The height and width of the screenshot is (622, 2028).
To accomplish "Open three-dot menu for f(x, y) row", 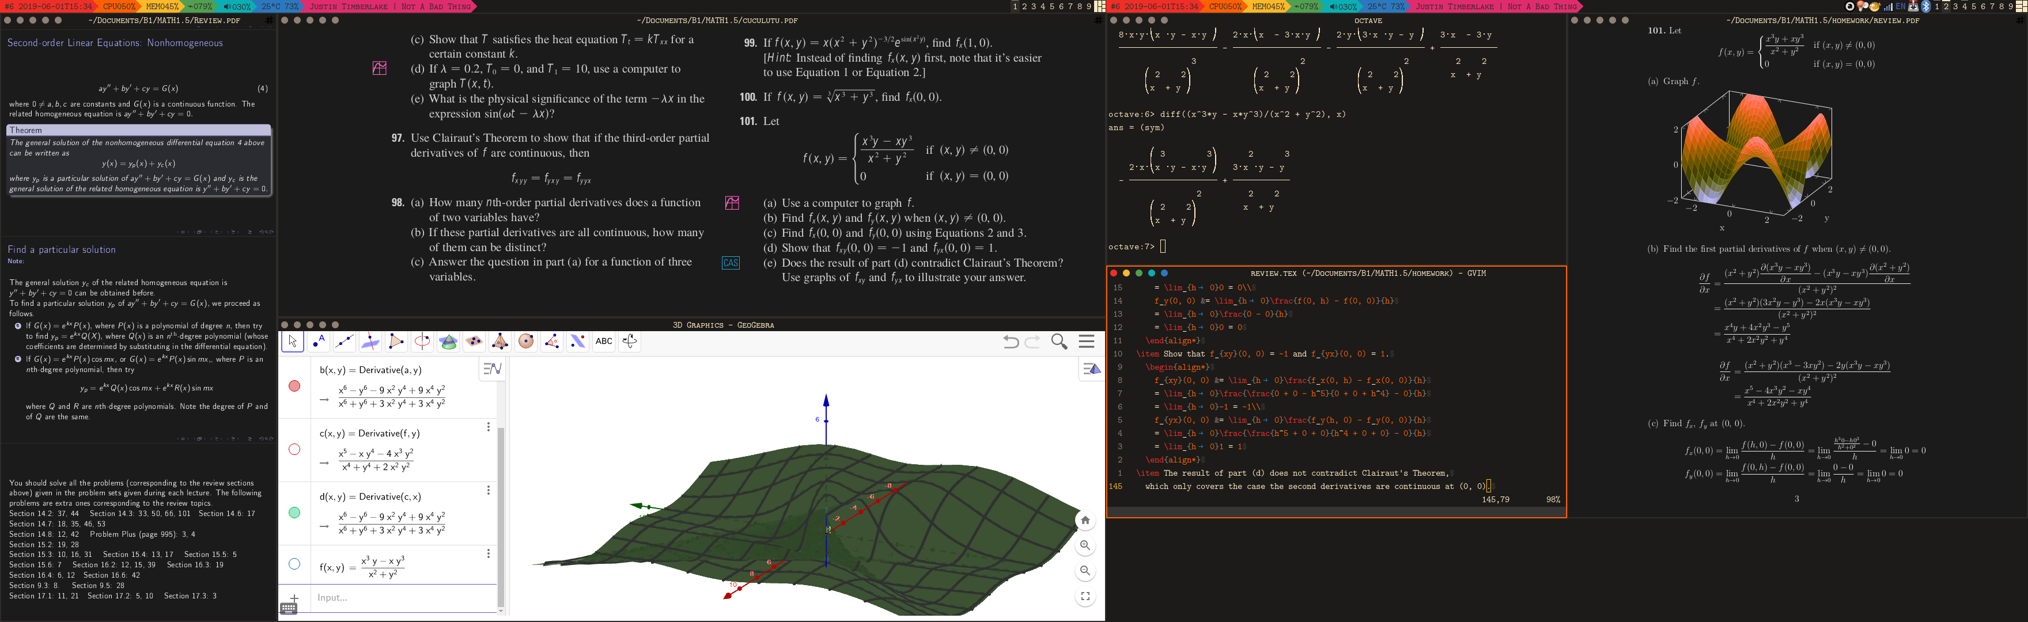I will coord(488,553).
